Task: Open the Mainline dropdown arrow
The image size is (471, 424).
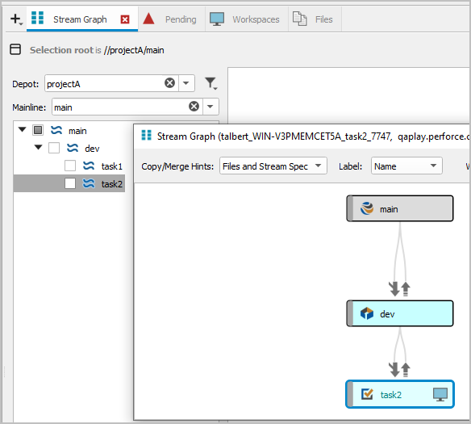Action: click(210, 107)
